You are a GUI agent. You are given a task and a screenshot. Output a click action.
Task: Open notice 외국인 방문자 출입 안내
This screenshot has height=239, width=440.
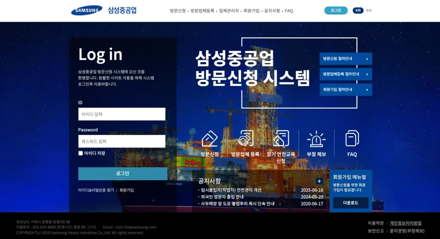(222, 197)
